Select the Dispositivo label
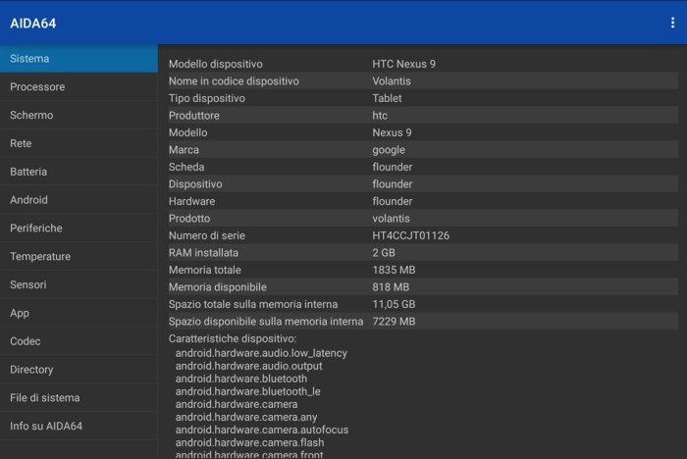 coord(195,184)
